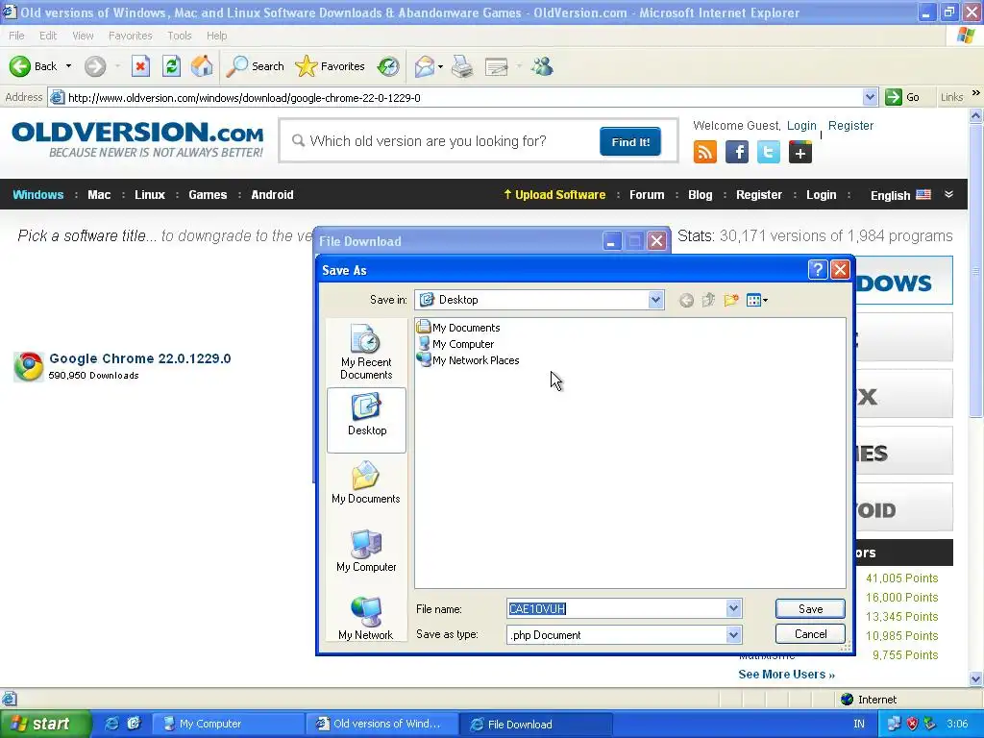The width and height of the screenshot is (984, 738).
Task: Open the File menu in Internet Explorer
Action: click(16, 36)
